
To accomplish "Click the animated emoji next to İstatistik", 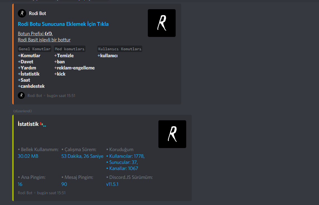I will pyautogui.click(x=43, y=124).
